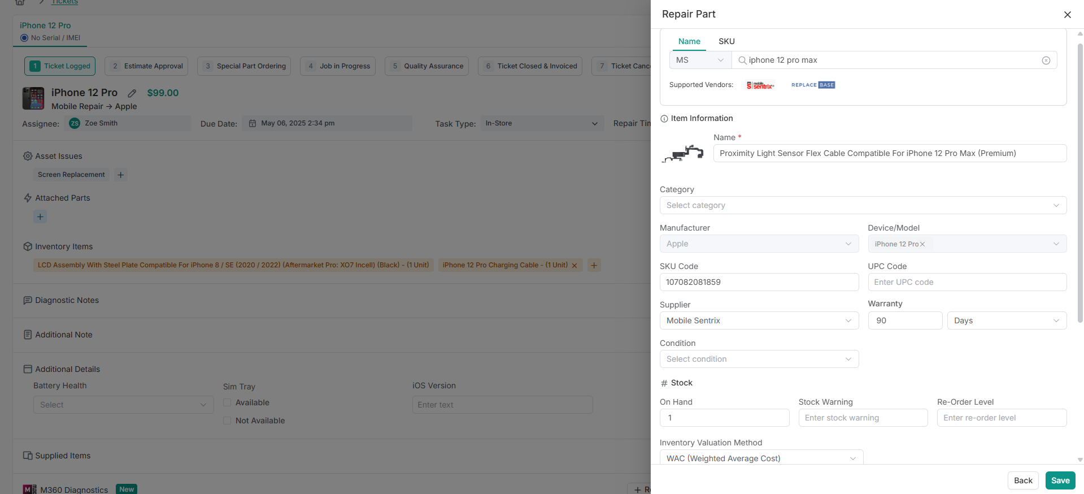Click the Additional Details section icon
1084x494 pixels.
click(28, 369)
